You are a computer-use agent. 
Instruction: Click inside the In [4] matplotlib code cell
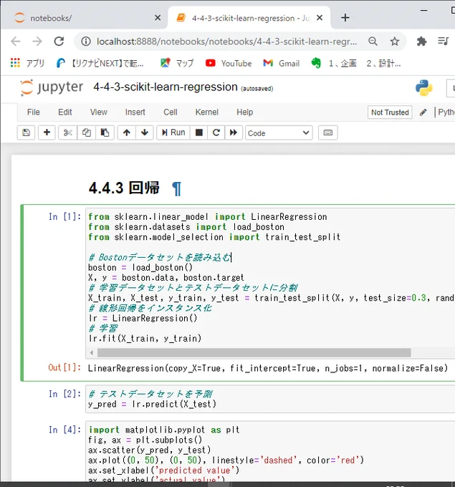(269, 452)
